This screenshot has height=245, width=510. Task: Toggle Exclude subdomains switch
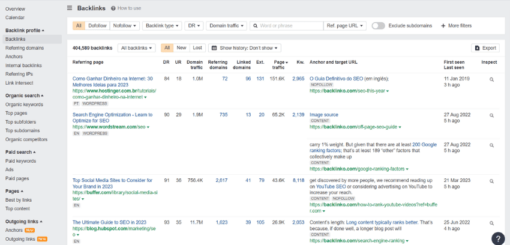coord(378,26)
